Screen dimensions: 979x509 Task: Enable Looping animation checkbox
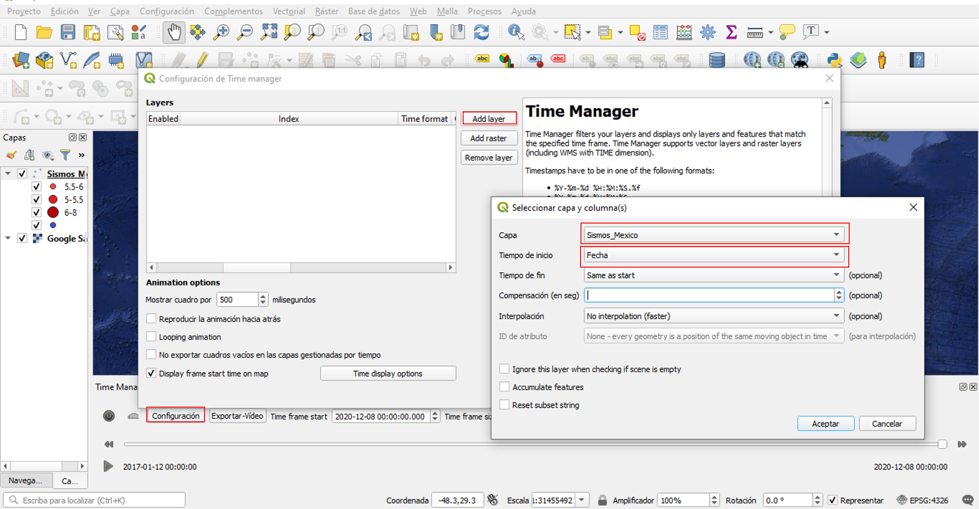point(151,337)
